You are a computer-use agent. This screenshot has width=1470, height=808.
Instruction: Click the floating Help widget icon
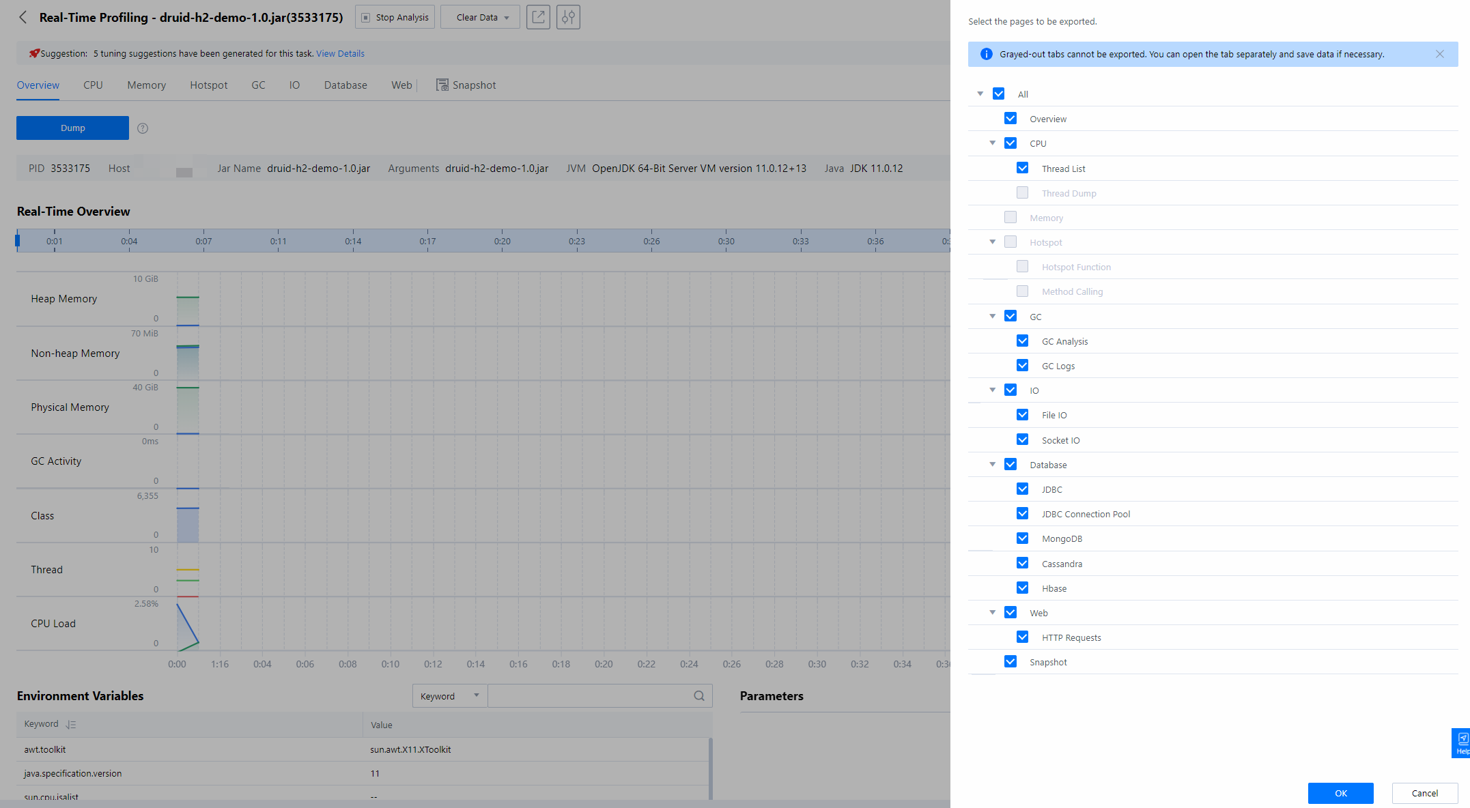[1462, 742]
